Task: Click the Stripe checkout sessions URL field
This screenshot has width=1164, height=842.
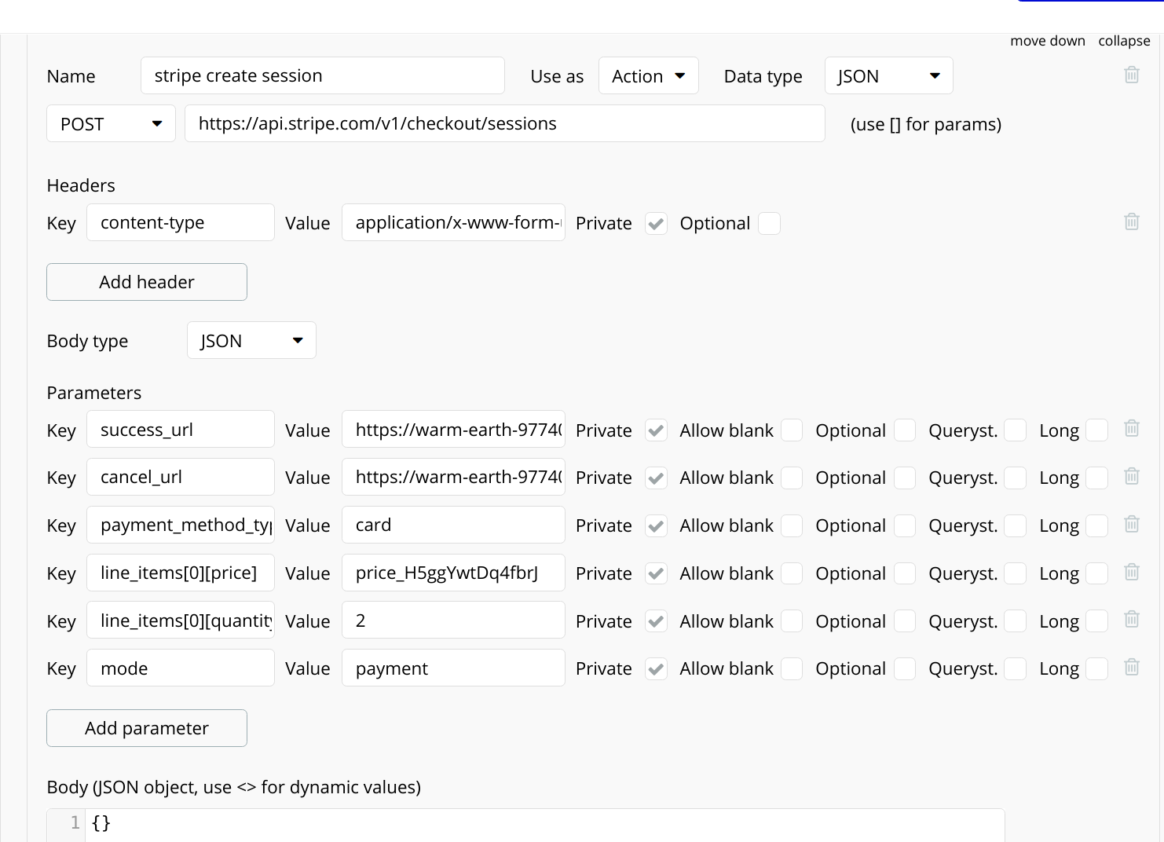Action: [504, 124]
